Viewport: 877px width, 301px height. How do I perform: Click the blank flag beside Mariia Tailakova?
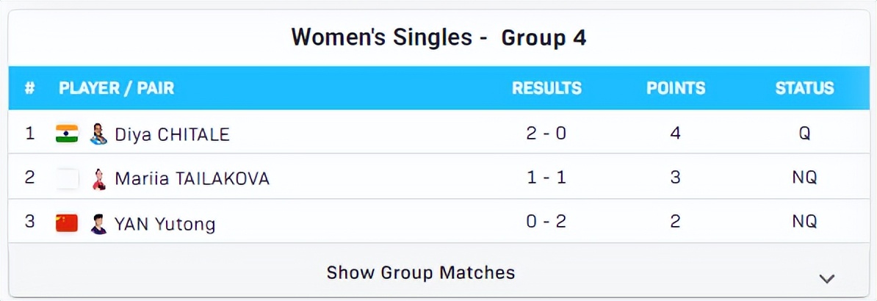68,178
